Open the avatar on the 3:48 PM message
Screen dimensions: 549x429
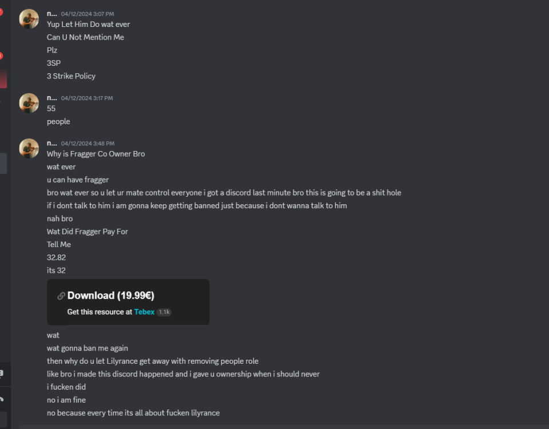[29, 148]
